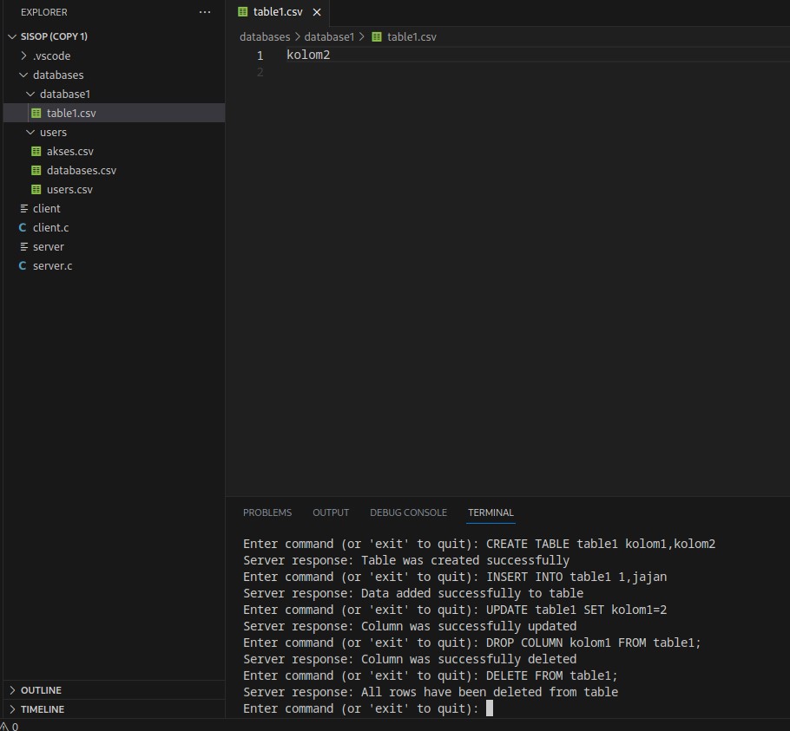
Task: Activate the table1.csv editor tab
Action: pyautogui.click(x=278, y=12)
